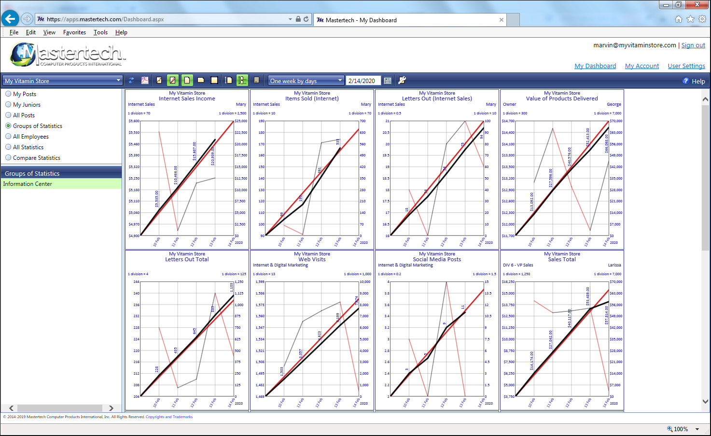Toggle the highlighted red-line graph icon
Image resolution: width=711 pixels, height=436 pixels.
173,81
